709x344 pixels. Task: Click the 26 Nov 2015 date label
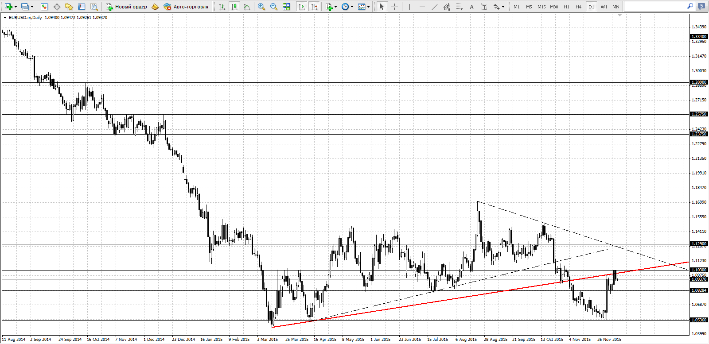(x=609, y=340)
